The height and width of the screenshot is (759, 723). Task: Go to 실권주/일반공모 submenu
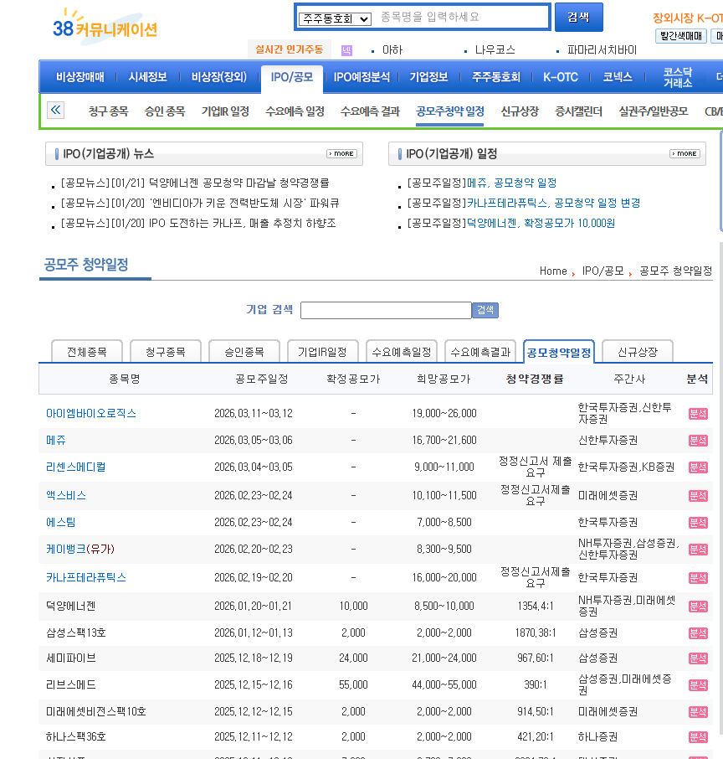click(x=654, y=111)
